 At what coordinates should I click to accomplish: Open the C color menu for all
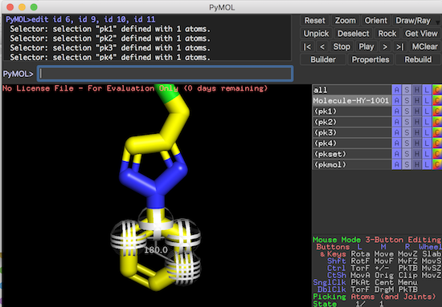pos(437,90)
